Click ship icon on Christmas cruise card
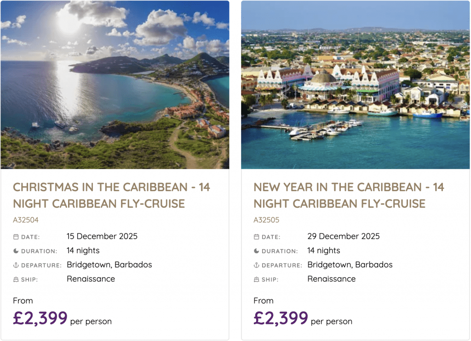The height and width of the screenshot is (341, 471). [x=16, y=279]
